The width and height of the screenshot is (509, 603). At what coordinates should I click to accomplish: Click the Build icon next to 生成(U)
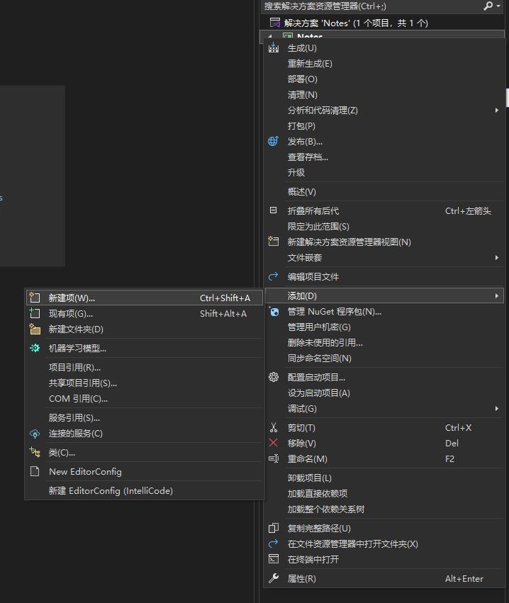pos(274,47)
